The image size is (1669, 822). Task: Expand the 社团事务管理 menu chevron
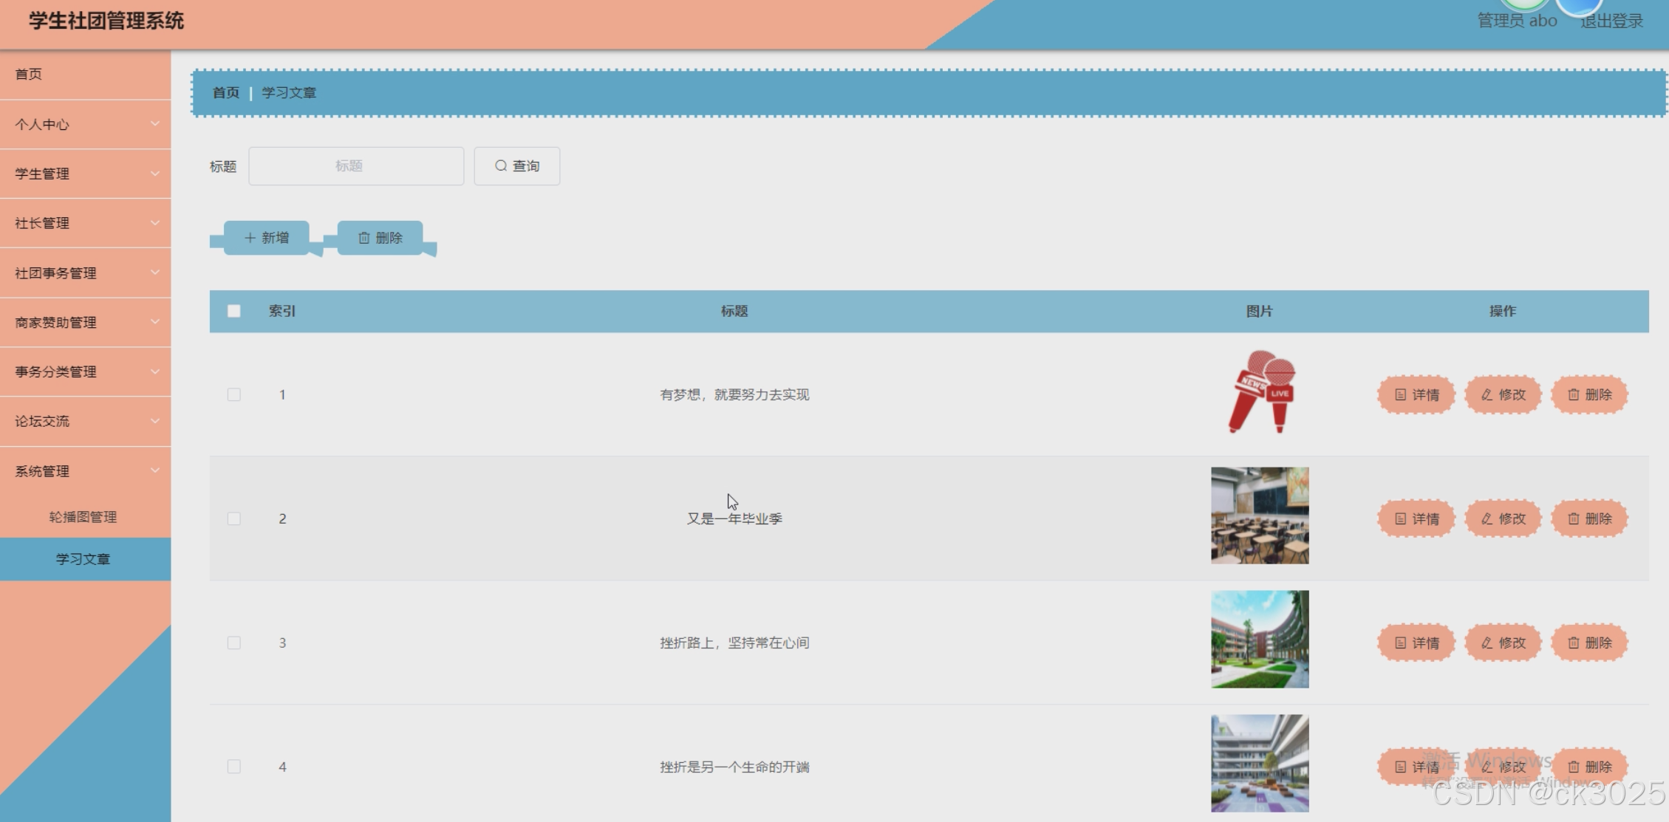coord(154,273)
